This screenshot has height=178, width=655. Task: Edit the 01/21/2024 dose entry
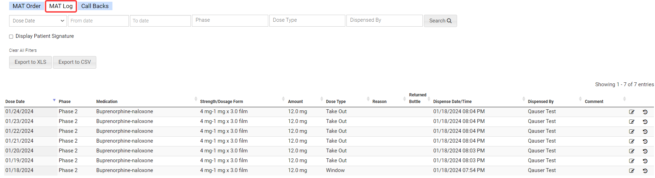[x=632, y=142]
